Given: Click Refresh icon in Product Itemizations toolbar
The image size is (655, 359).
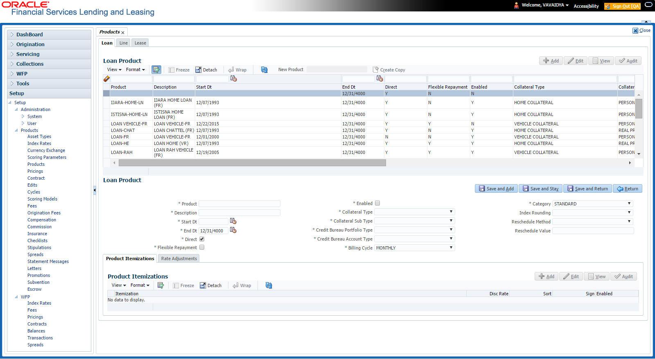Looking at the screenshot, I should (269, 285).
